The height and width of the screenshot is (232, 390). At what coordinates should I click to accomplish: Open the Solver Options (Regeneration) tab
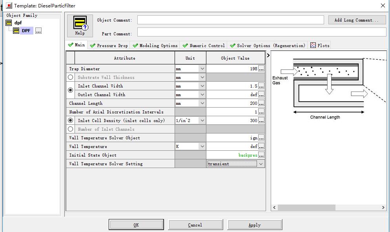pyautogui.click(x=268, y=46)
